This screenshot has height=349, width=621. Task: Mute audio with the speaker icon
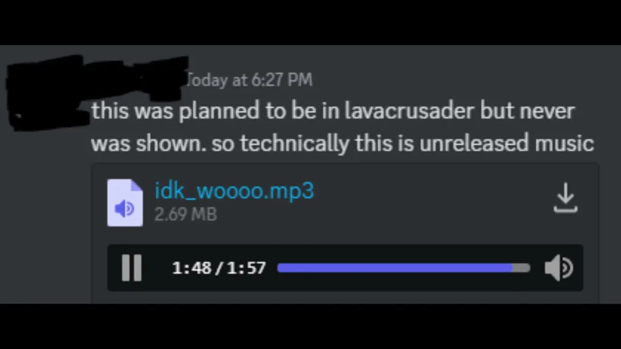[559, 268]
